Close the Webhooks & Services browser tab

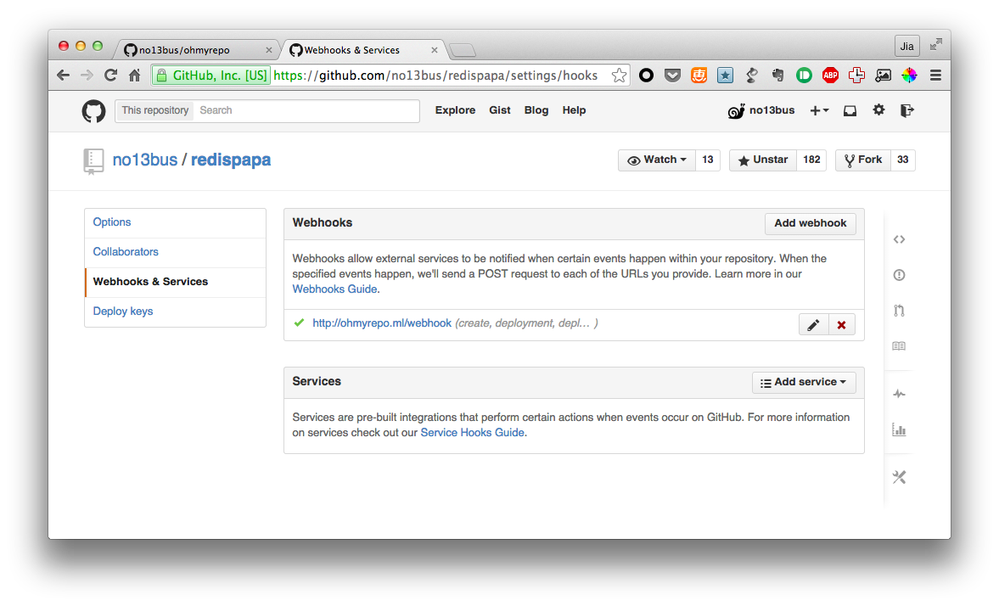tap(435, 50)
